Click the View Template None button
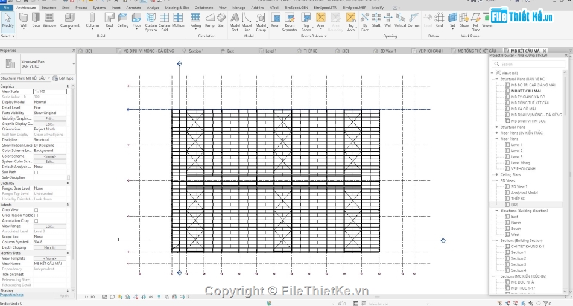573x306 pixels. (x=49, y=258)
